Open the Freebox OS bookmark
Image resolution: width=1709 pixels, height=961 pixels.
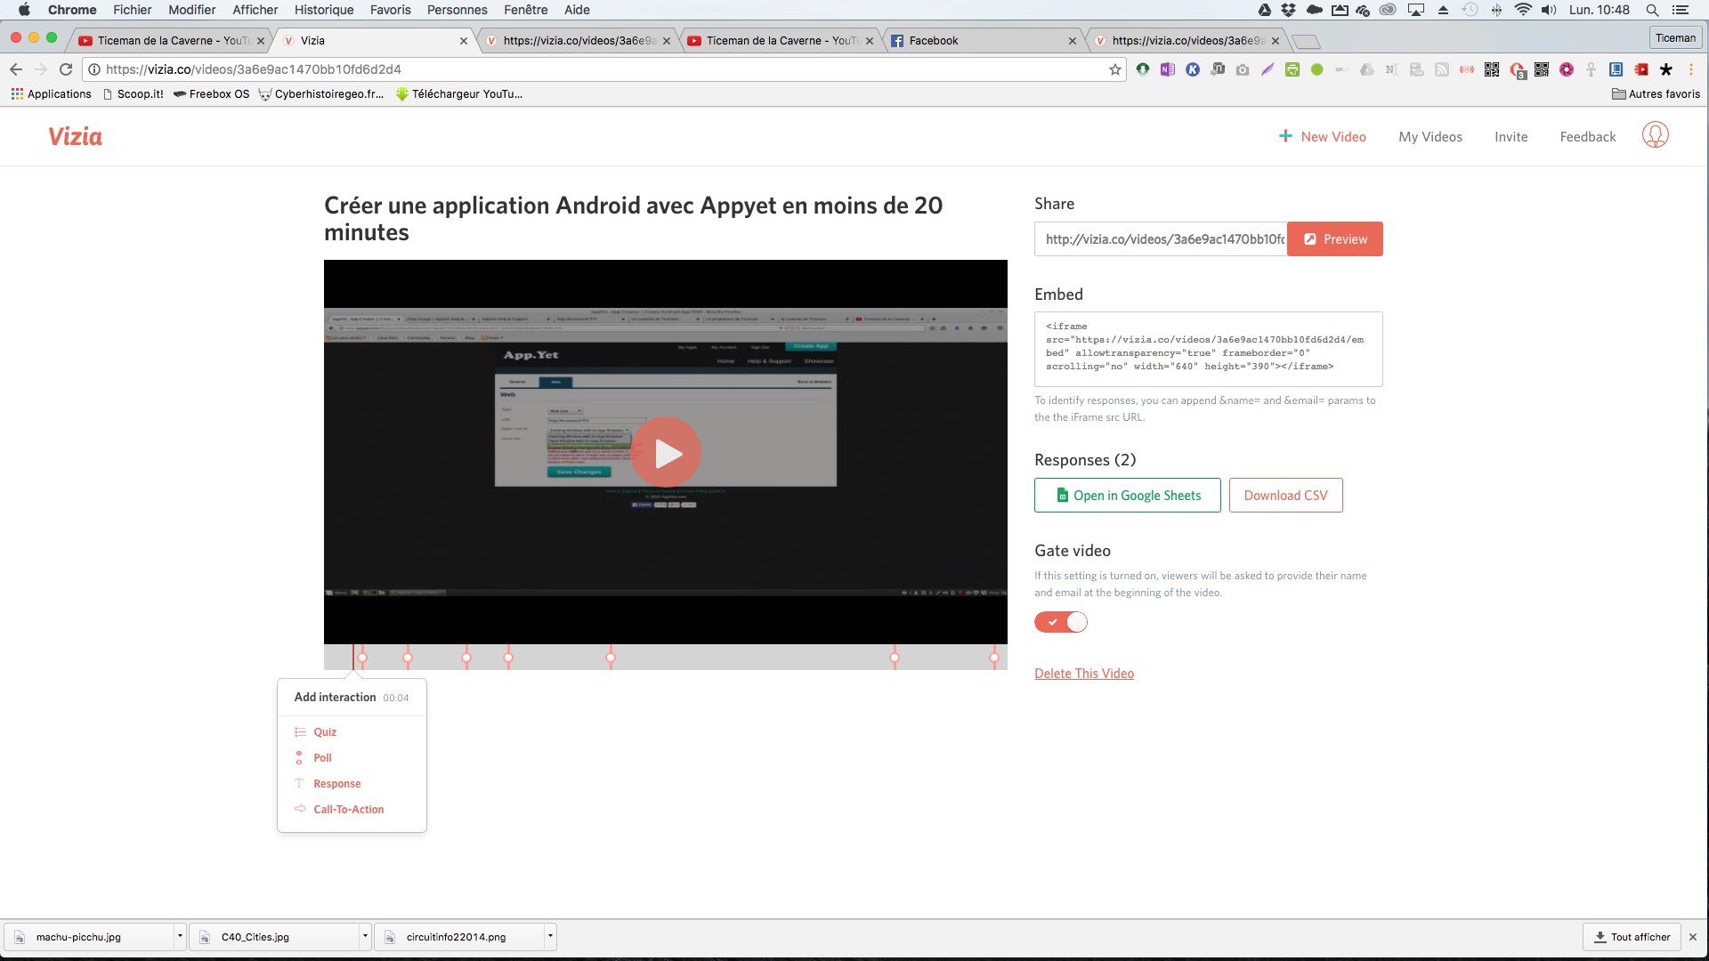[212, 94]
